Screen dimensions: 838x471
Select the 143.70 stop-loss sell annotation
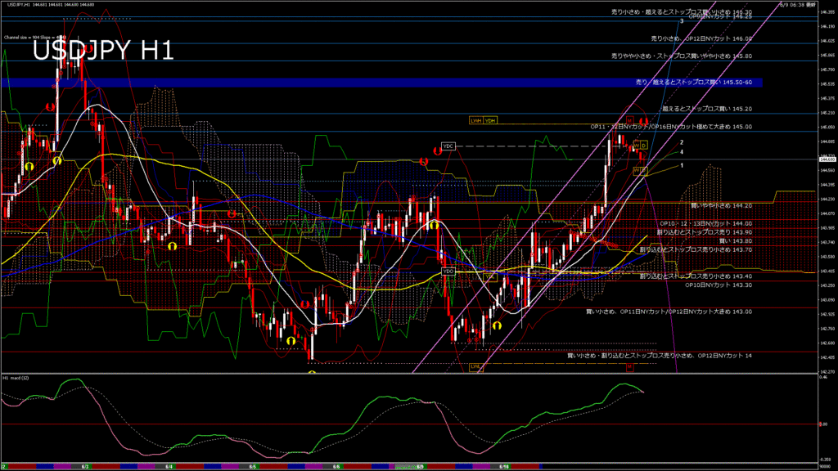(x=696, y=249)
